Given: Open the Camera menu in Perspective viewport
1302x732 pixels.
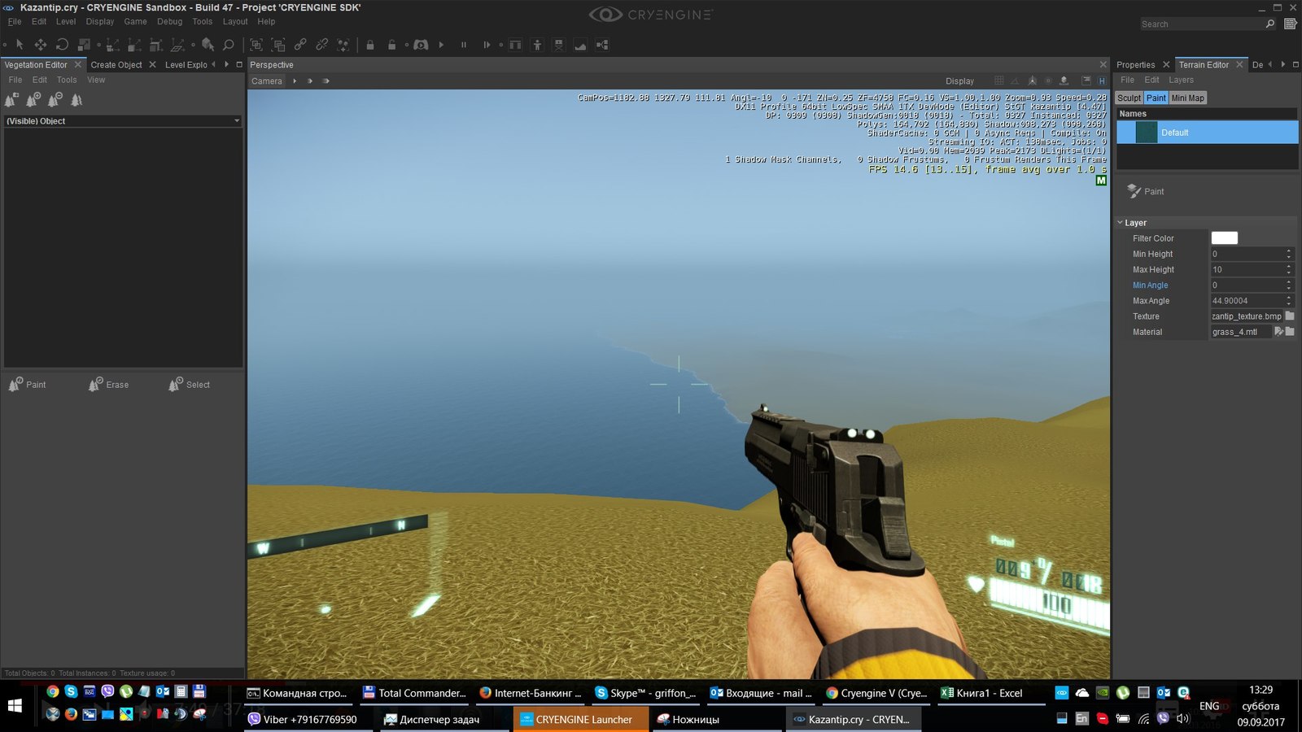Looking at the screenshot, I should tap(267, 81).
